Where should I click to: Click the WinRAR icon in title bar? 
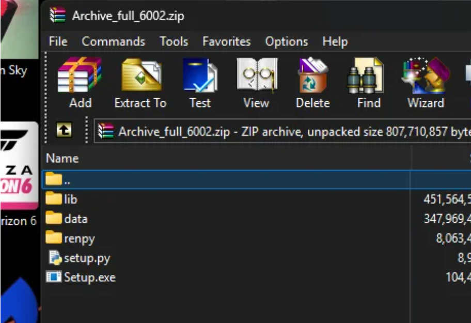point(57,15)
